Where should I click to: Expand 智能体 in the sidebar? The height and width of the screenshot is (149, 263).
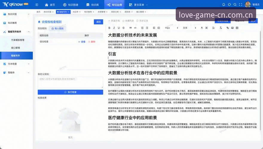click(x=16, y=73)
